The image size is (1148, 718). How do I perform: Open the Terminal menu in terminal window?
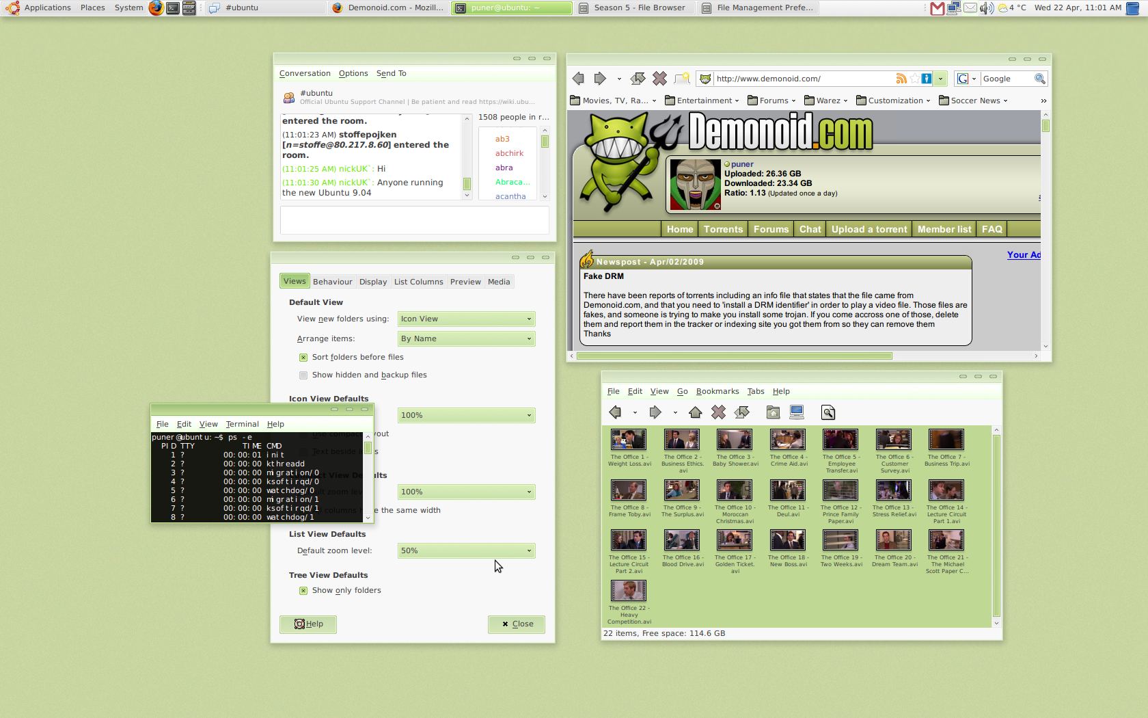(243, 425)
